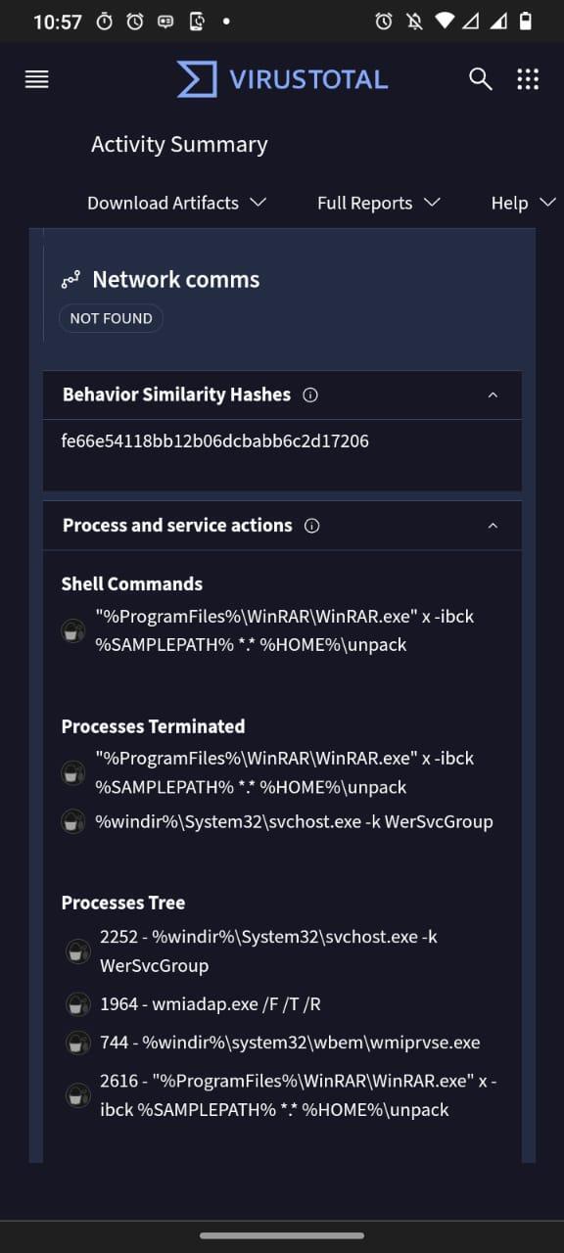
Task: Tap the sandbox icon beside 744 wmiprvse.exe
Action: click(x=77, y=1043)
